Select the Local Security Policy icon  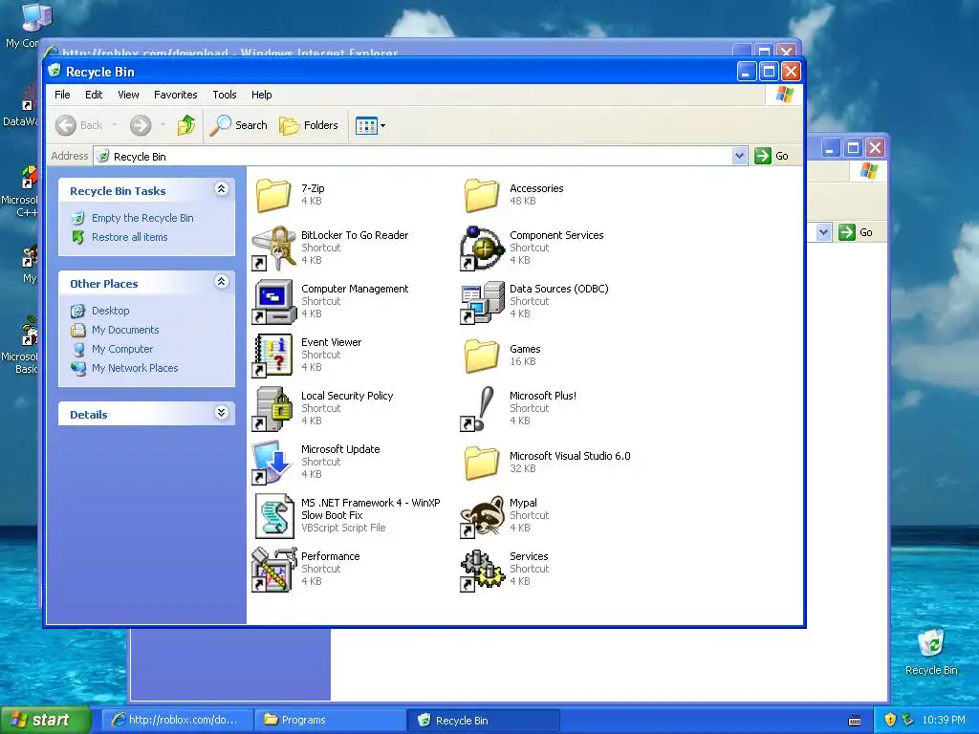pyautogui.click(x=273, y=409)
